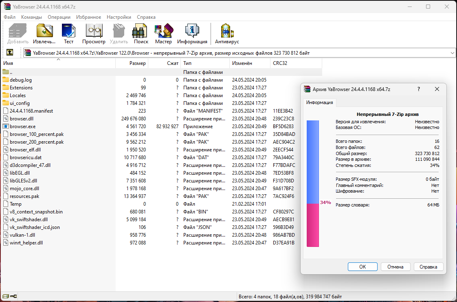
Task: Click the WinRAR icon in the address bar
Action: point(28,53)
